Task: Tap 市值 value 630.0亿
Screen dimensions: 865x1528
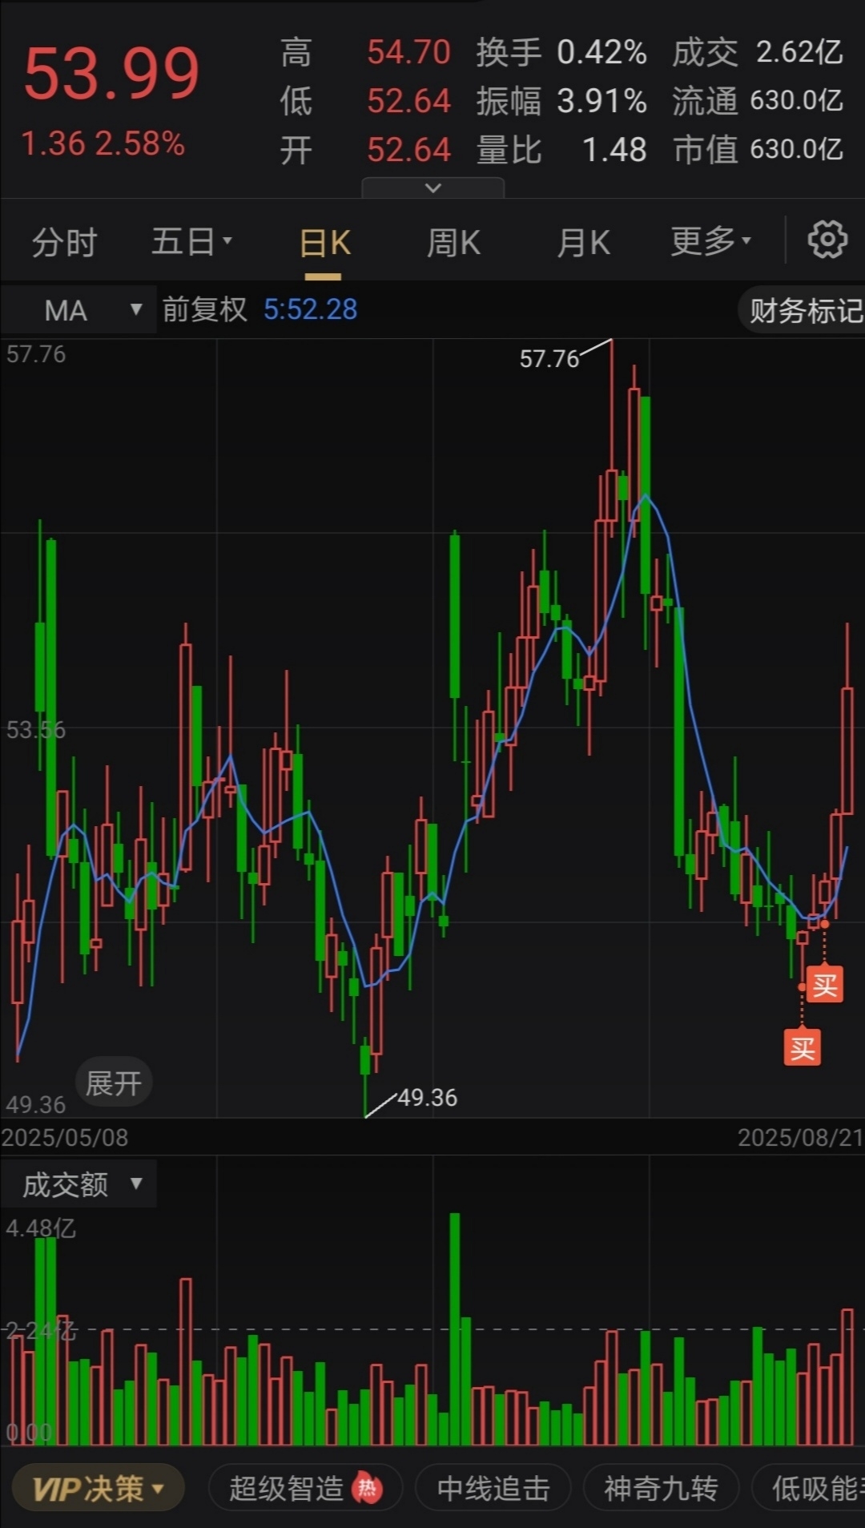Action: pyautogui.click(x=797, y=149)
